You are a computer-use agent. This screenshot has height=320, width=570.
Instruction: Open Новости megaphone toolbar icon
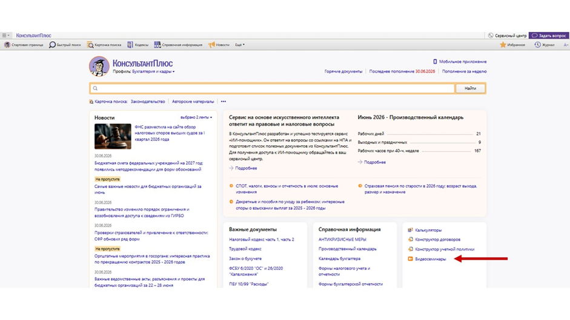[x=211, y=45]
